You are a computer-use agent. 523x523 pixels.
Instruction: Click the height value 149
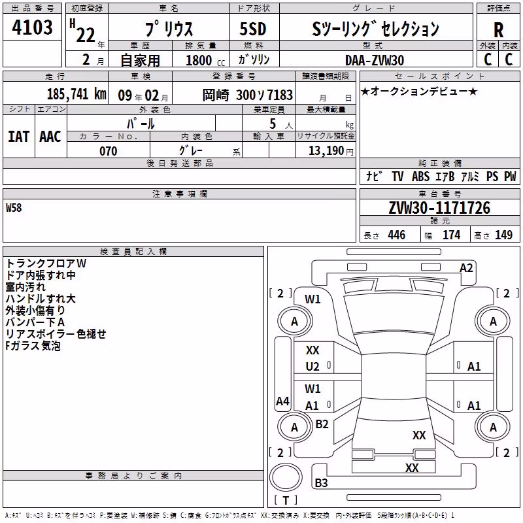click(503, 235)
